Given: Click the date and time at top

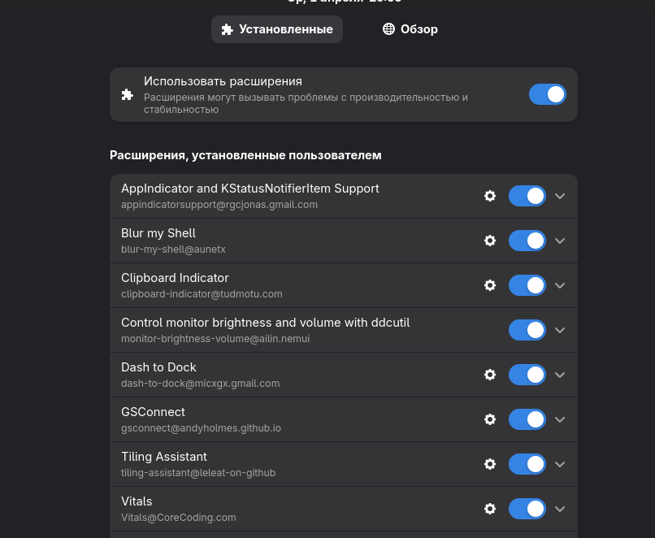Looking at the screenshot, I should (x=345, y=2).
